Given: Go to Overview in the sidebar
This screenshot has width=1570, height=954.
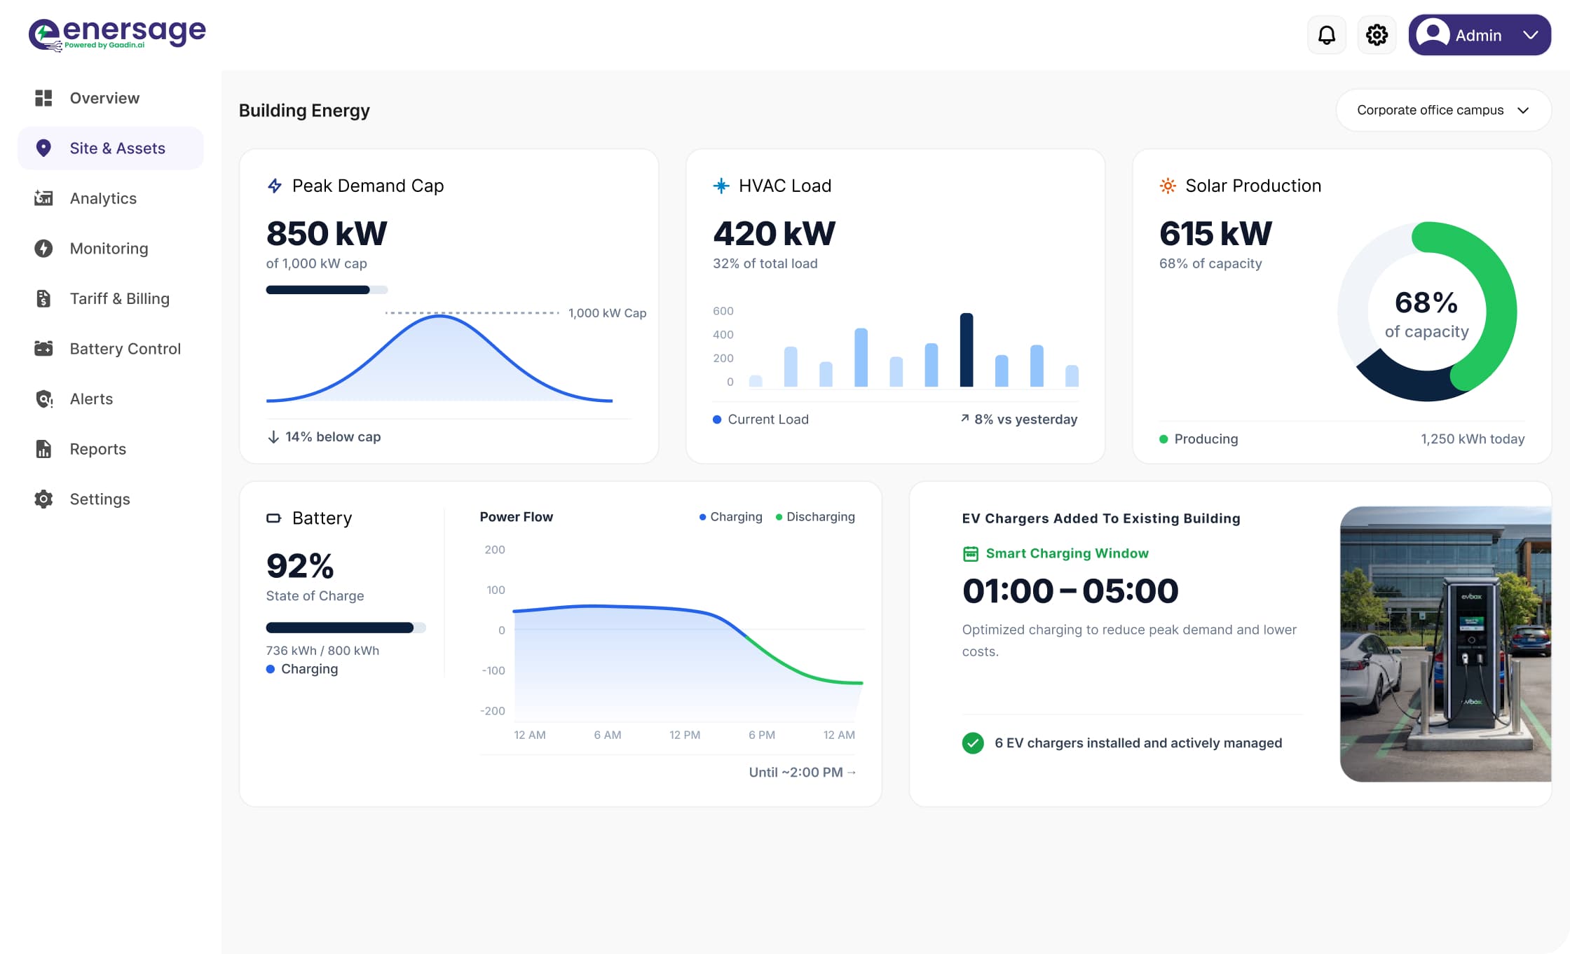Looking at the screenshot, I should click(x=111, y=98).
